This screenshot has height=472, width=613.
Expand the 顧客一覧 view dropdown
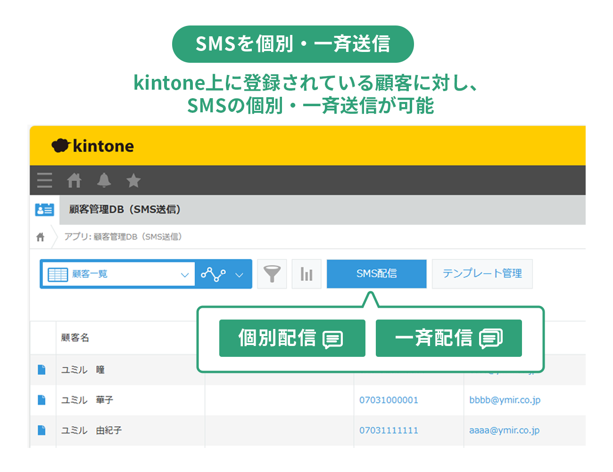point(185,274)
